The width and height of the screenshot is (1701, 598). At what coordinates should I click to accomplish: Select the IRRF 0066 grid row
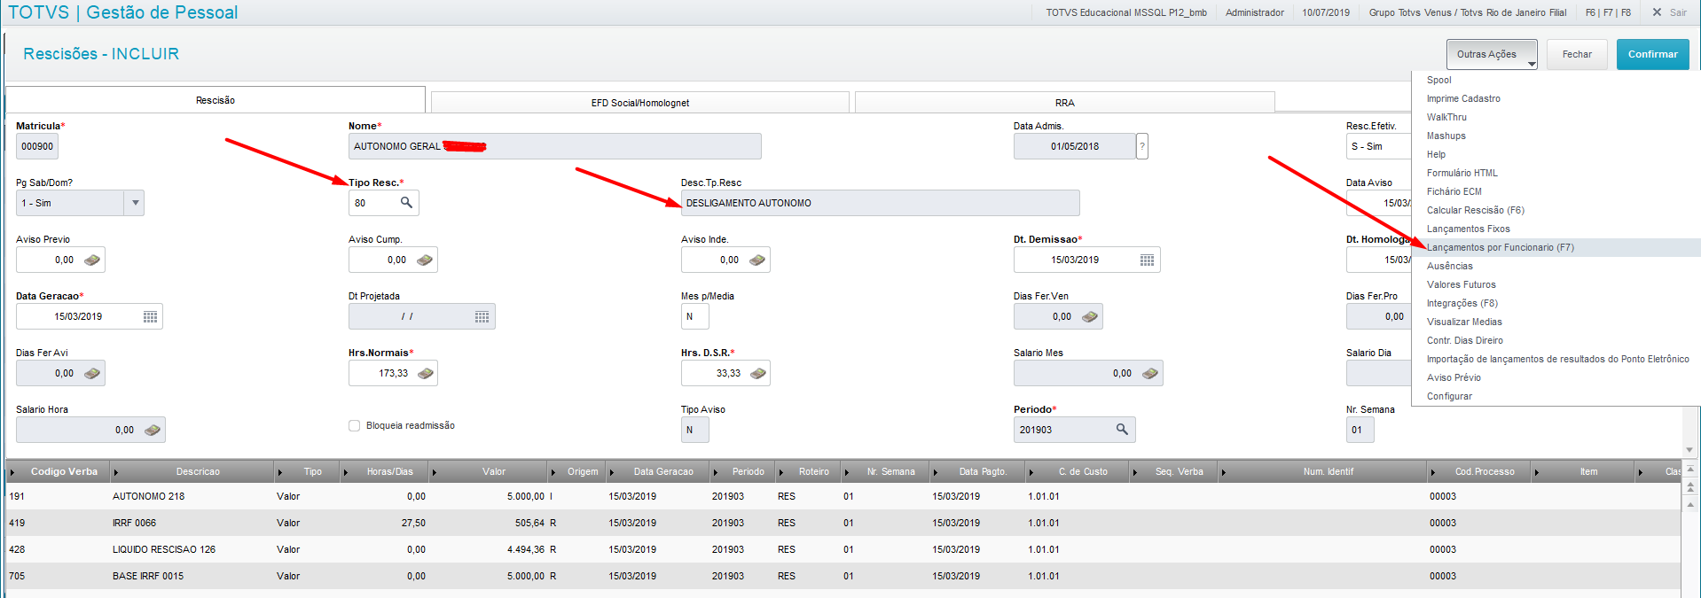(843, 523)
